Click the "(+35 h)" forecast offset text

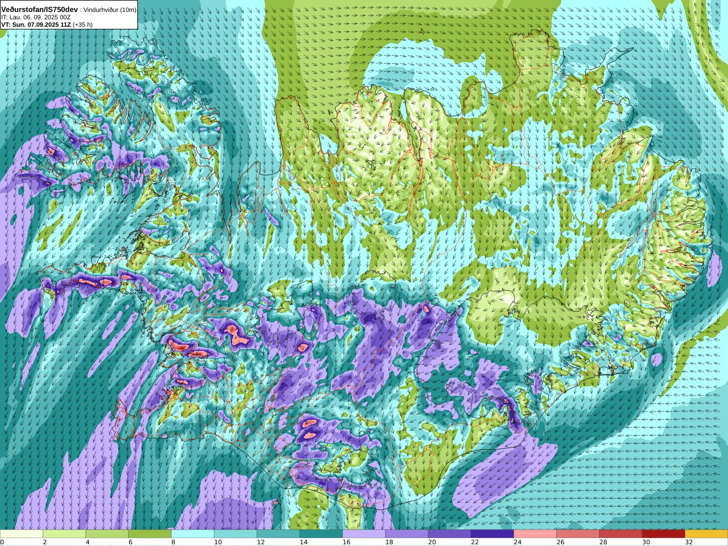tap(83, 24)
